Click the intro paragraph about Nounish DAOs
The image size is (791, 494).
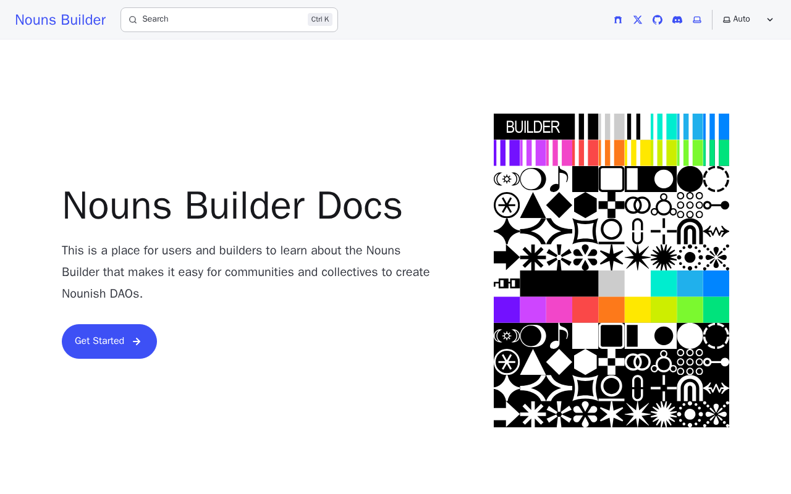[246, 272]
